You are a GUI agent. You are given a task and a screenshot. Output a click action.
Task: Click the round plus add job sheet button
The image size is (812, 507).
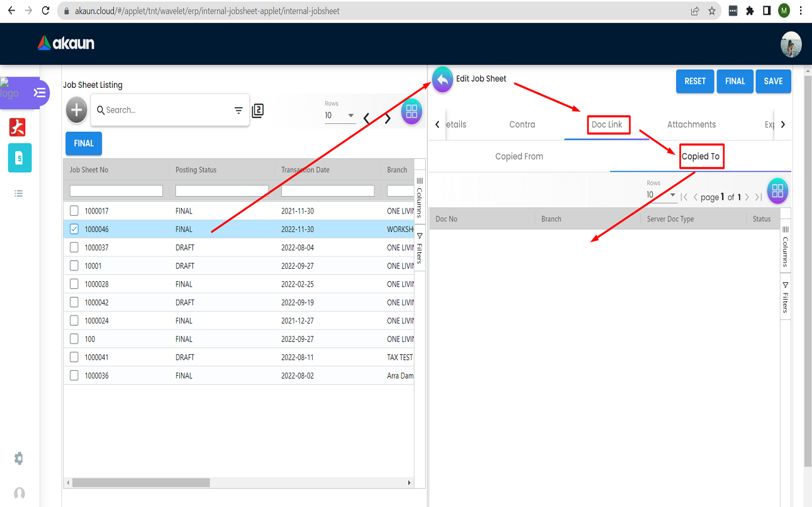77,110
